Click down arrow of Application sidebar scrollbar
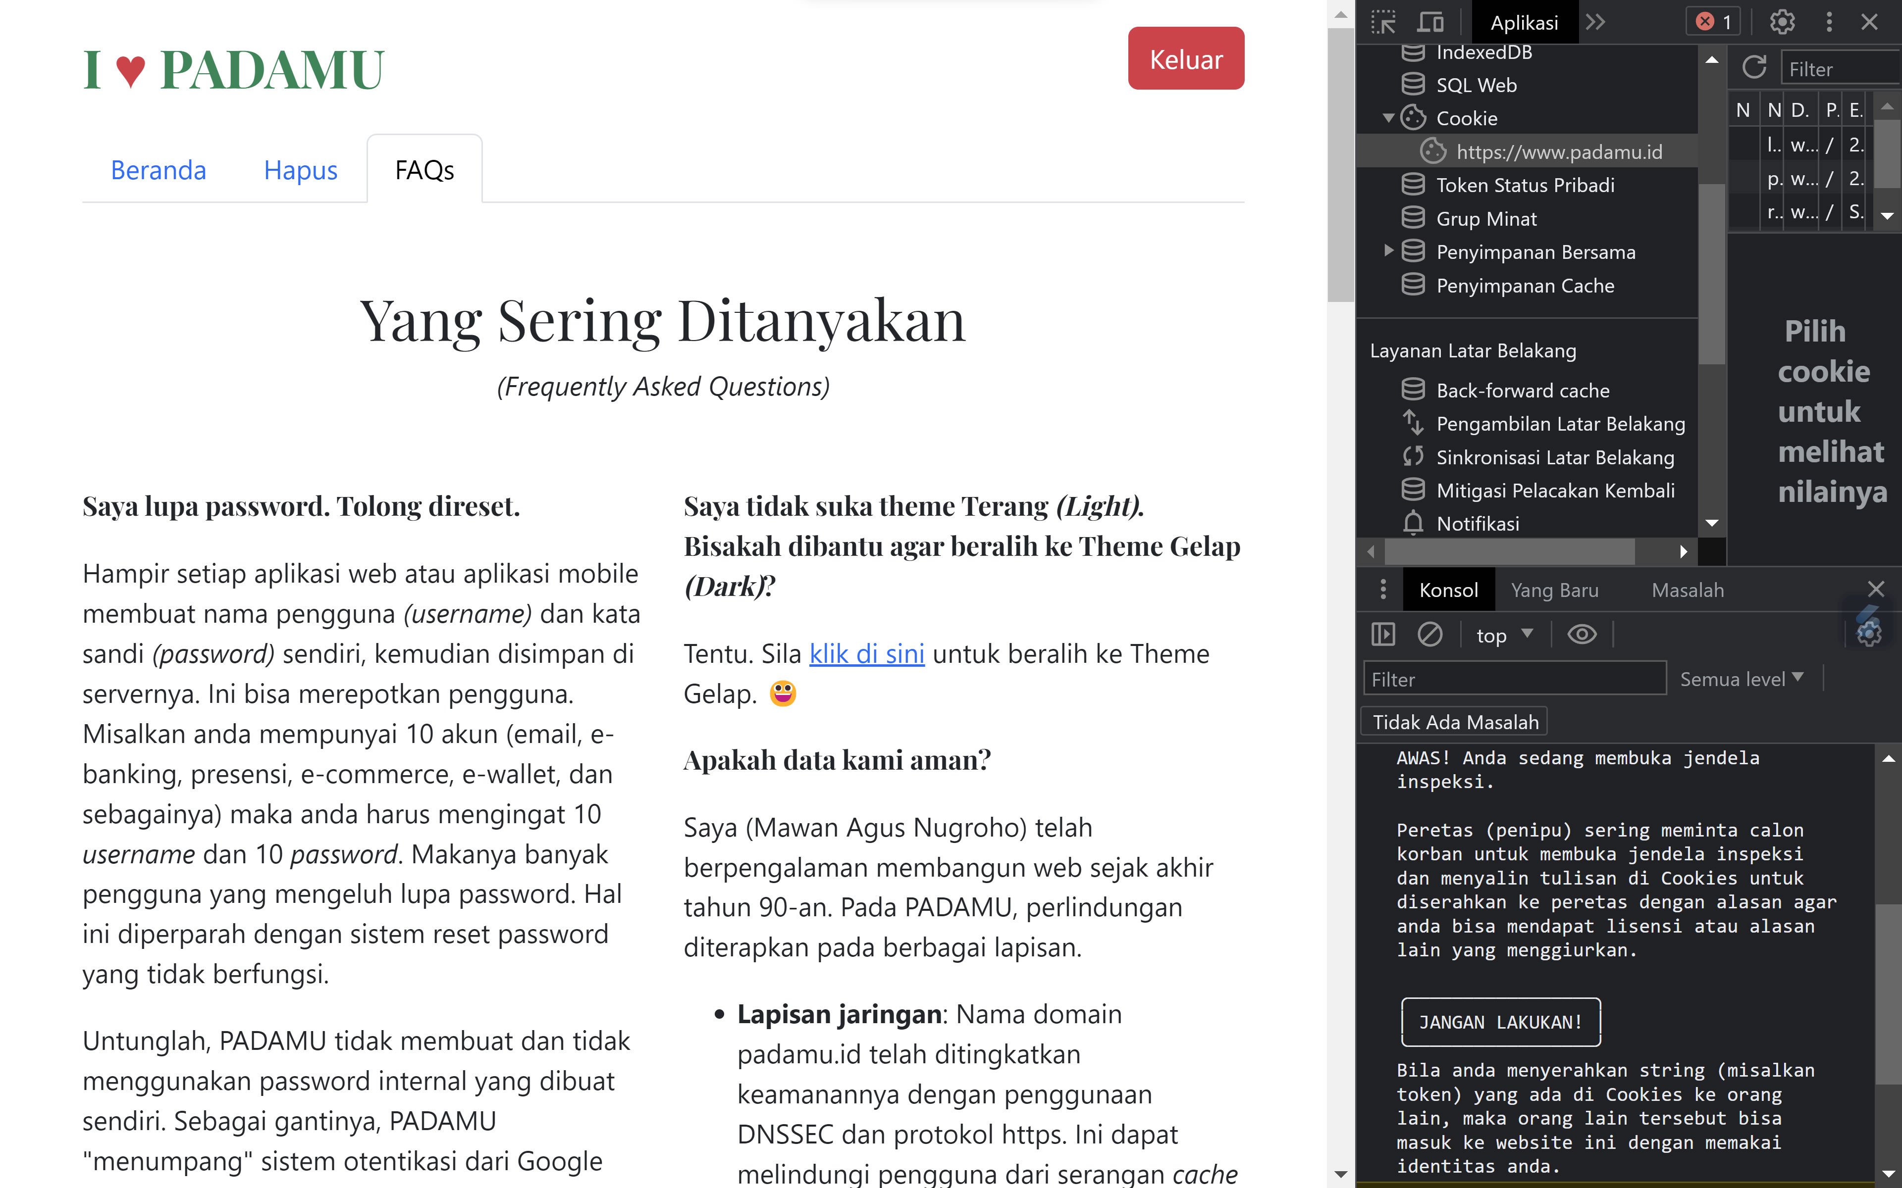This screenshot has height=1188, width=1902. [1712, 523]
